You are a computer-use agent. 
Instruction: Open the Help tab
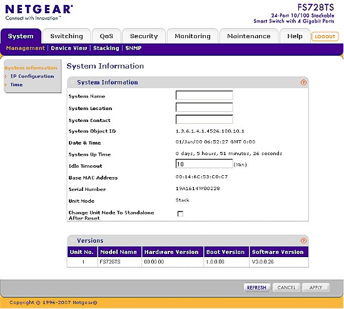coord(295,36)
